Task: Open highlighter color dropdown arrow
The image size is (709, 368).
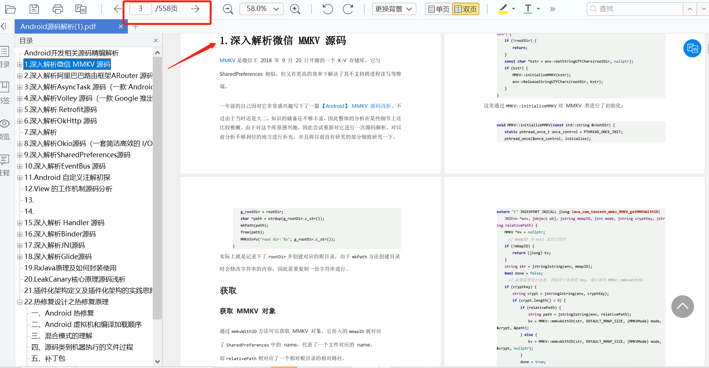Action: tap(513, 9)
